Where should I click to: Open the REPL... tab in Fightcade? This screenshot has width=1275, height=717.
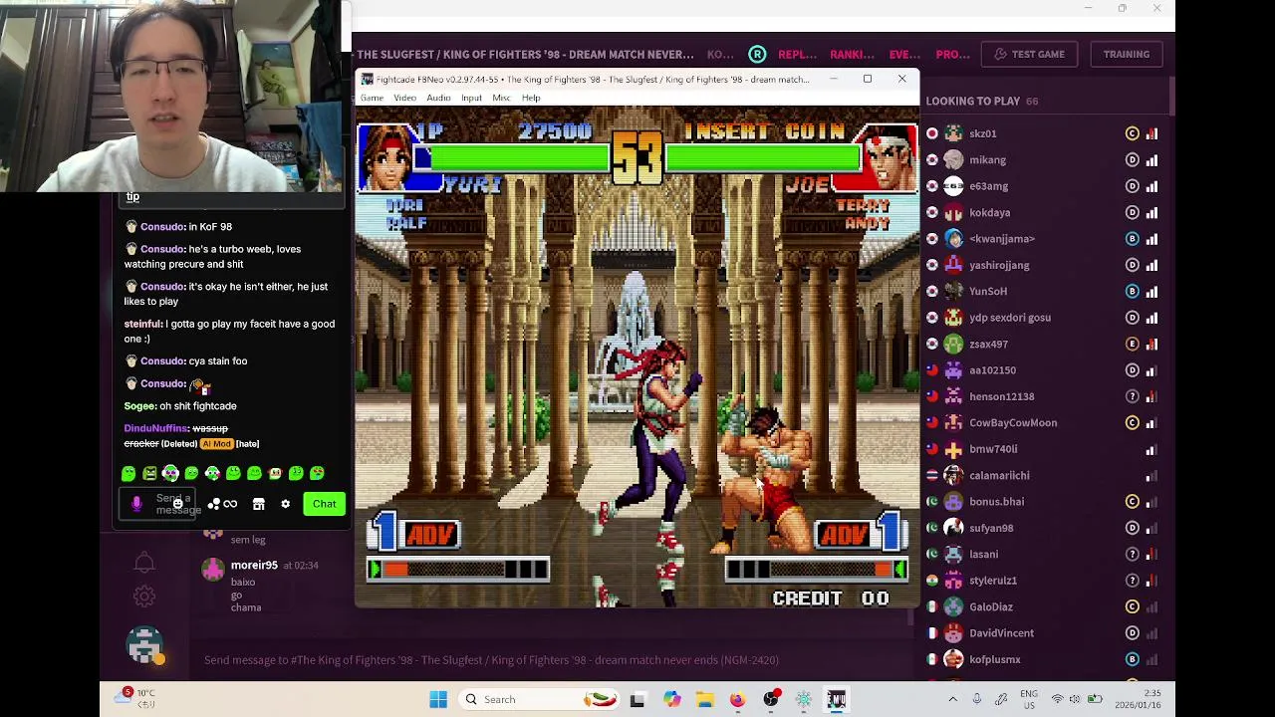[797, 54]
